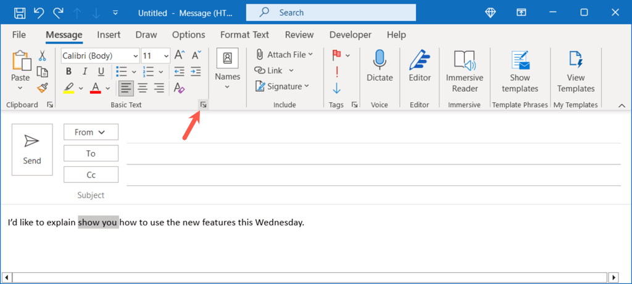Click the Search box in title bar
This screenshot has width=632, height=284.
click(x=331, y=13)
